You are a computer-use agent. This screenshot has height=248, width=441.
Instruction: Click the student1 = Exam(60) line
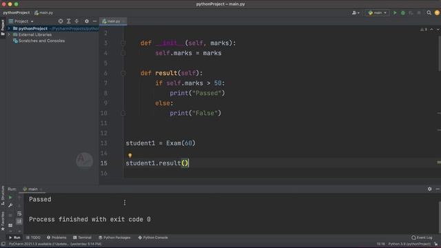[161, 143]
